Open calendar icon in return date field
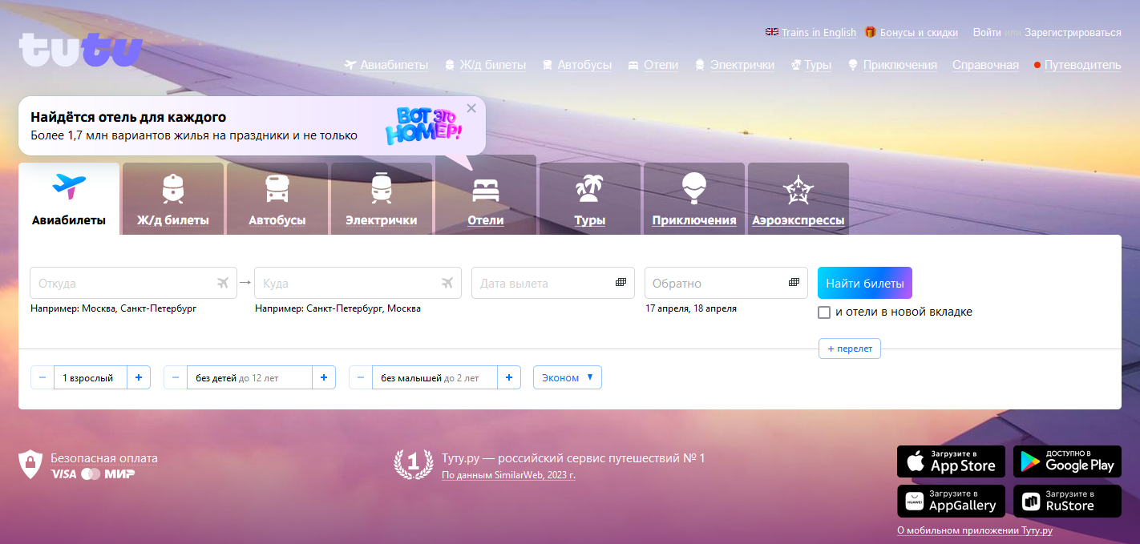 (x=794, y=283)
